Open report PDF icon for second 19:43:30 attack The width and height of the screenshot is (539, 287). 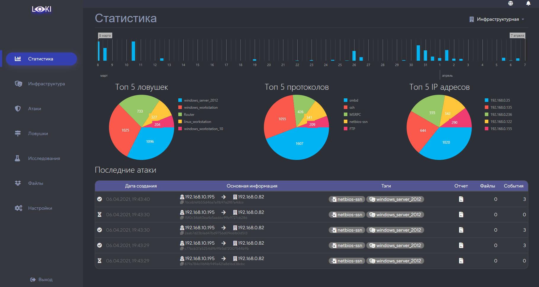[x=461, y=230]
